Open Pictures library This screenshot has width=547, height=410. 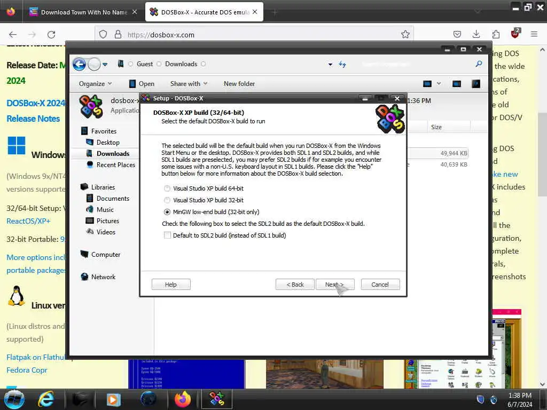(x=107, y=220)
